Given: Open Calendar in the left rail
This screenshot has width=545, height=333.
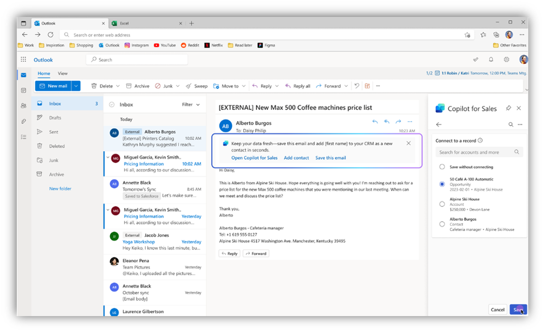Looking at the screenshot, I should point(23,91).
